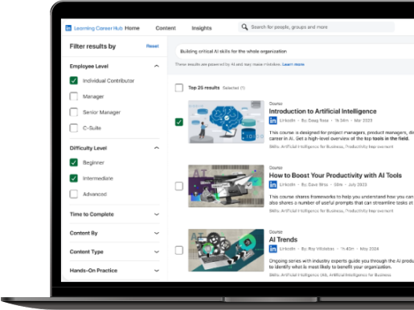Expand the Content Type filter
Screen dimensions: 414x310
pos(157,251)
